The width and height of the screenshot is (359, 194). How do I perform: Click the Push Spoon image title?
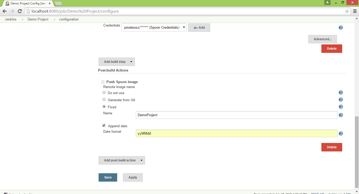point(122,82)
